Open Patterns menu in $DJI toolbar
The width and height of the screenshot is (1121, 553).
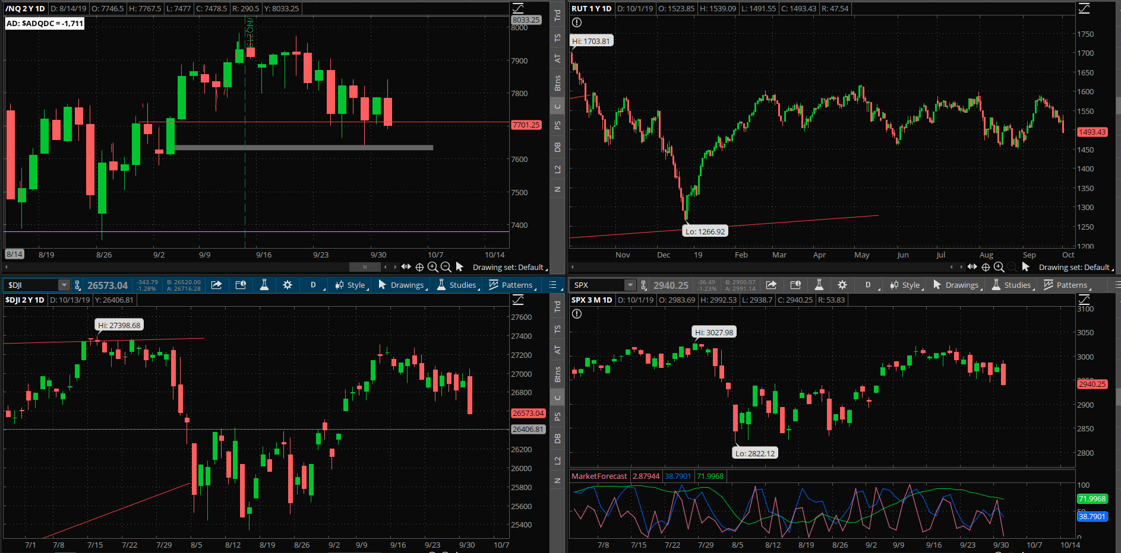click(513, 285)
